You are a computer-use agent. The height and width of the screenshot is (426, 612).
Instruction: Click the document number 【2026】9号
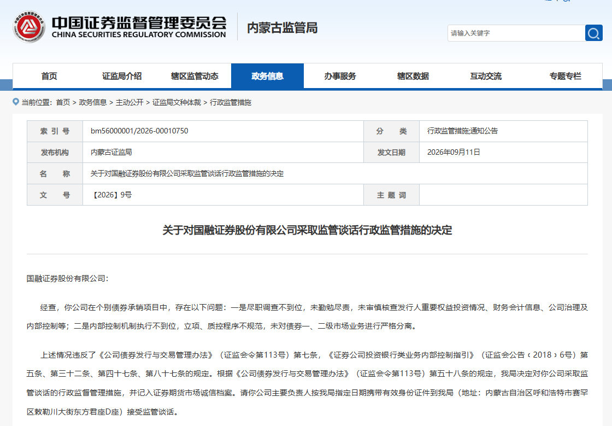pos(111,195)
